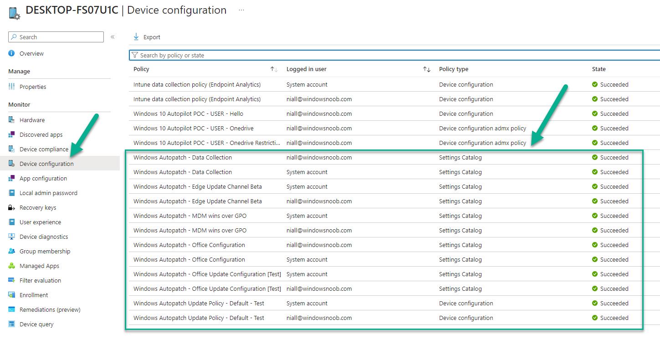This screenshot has height=345, width=660.
Task: Open Enrollment
Action: pyautogui.click(x=34, y=295)
